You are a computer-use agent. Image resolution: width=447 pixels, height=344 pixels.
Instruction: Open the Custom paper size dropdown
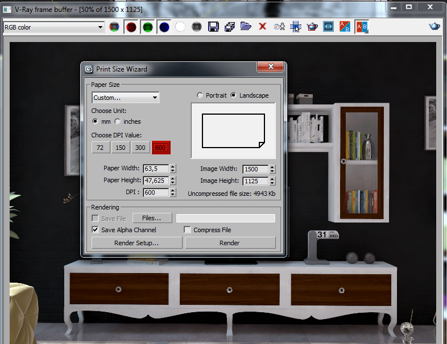[x=126, y=98]
